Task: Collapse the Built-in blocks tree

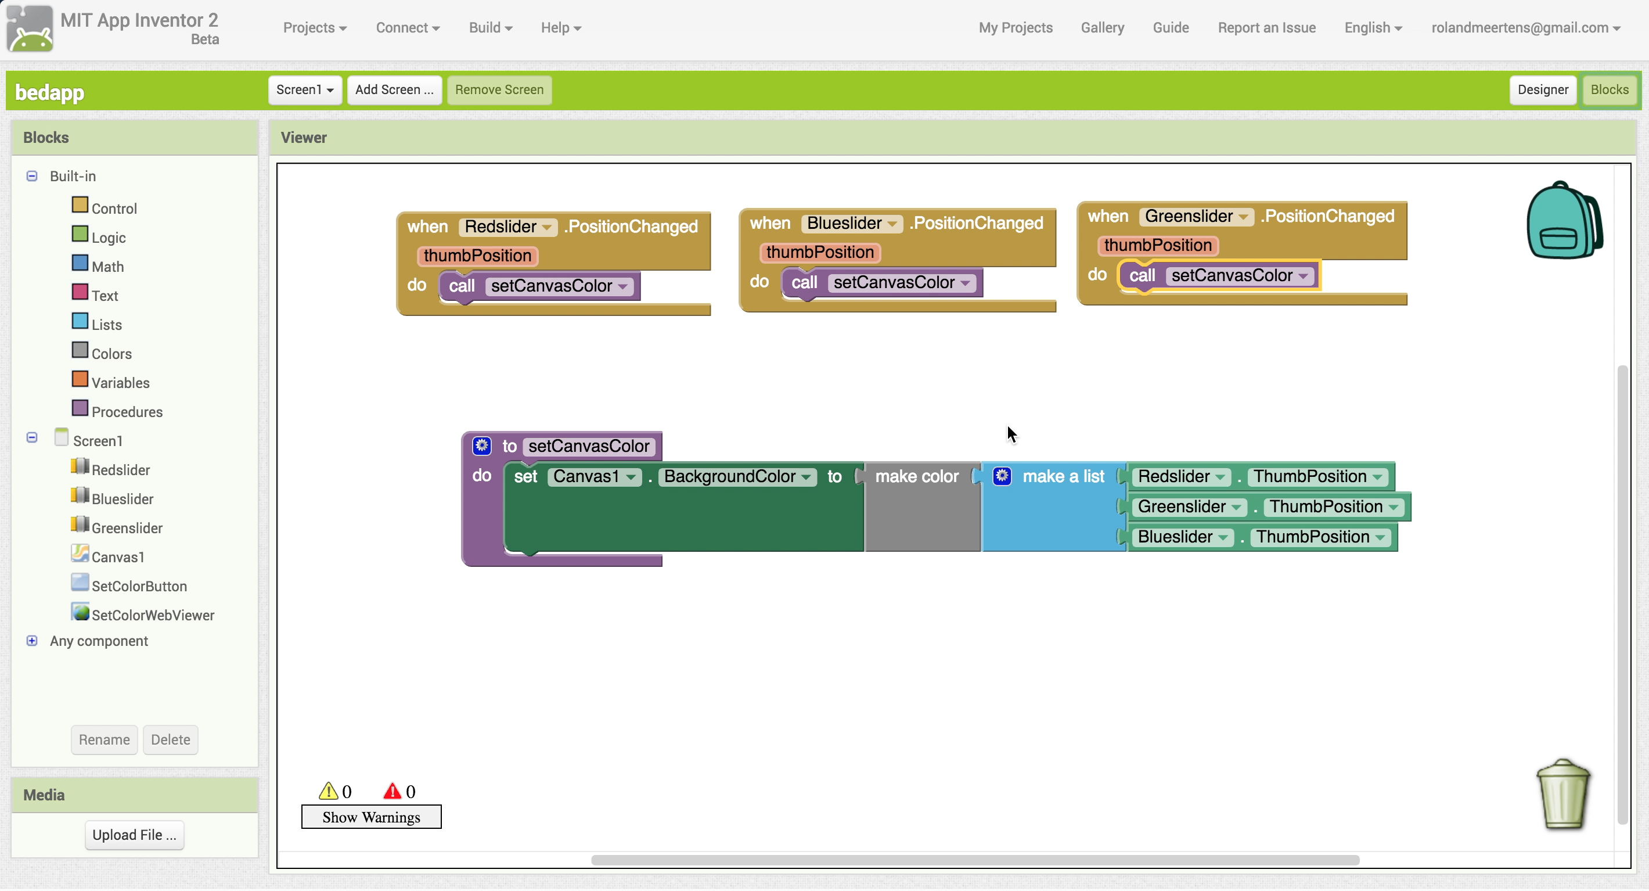Action: click(32, 175)
